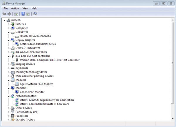Select the mdtech computer name
This screenshot has width=176, height=127.
[x=16, y=20]
